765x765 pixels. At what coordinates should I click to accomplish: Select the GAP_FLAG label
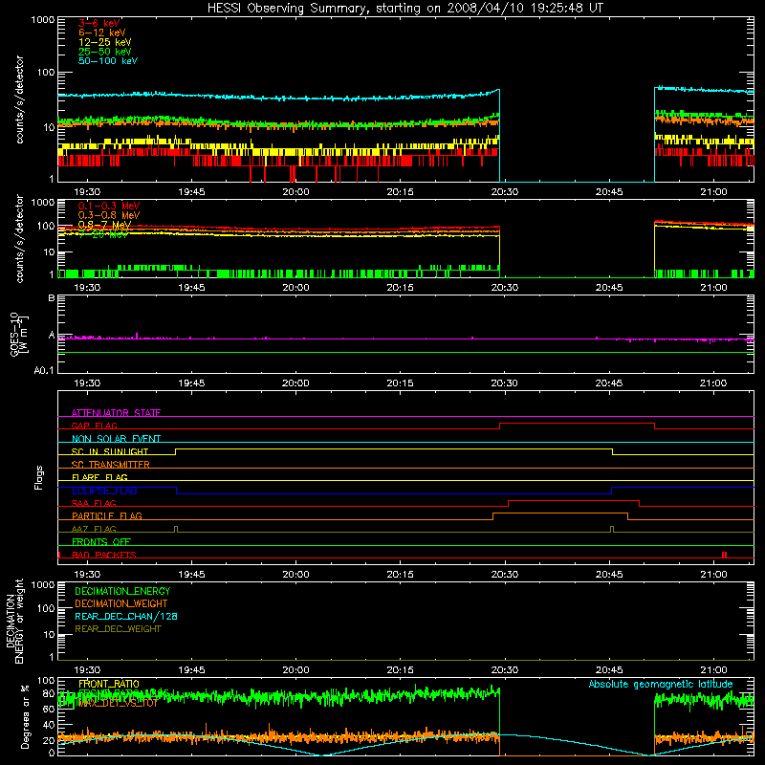[94, 426]
